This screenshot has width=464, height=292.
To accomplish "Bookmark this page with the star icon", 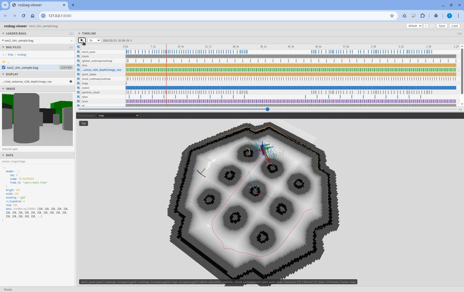I will click(392, 16).
